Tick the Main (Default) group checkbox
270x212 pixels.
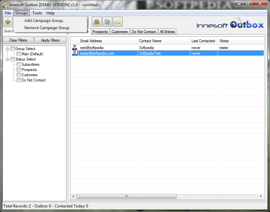click(19, 54)
